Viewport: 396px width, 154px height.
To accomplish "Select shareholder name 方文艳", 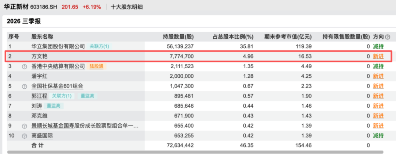I will 39,56.
